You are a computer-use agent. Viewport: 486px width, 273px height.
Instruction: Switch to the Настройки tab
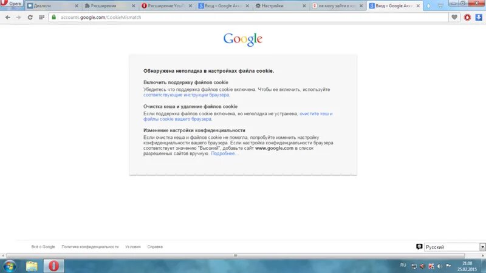pyautogui.click(x=281, y=5)
